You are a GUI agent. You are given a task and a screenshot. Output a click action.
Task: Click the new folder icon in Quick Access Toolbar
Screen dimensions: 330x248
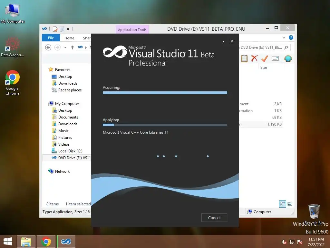(x=62, y=29)
